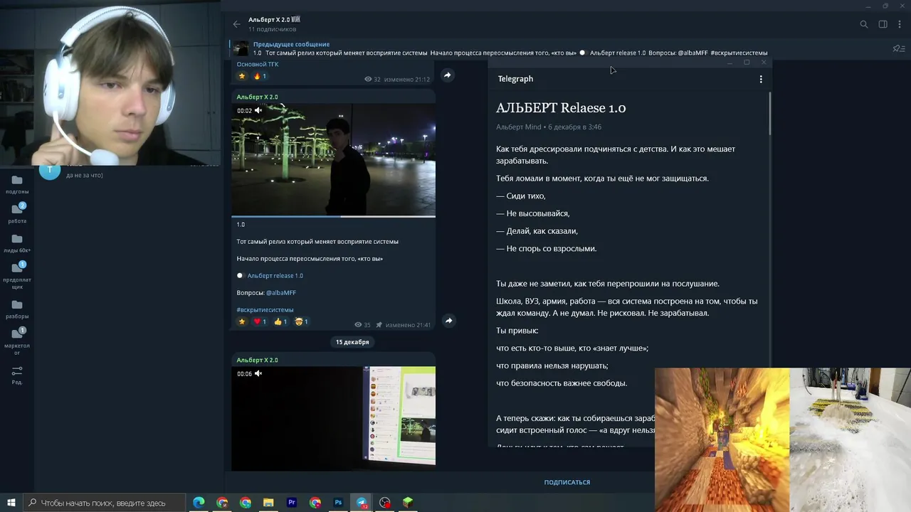911x512 pixels.
Task: Click the АЛЬБЕРТ Relaese 1.0 title
Action: point(561,108)
